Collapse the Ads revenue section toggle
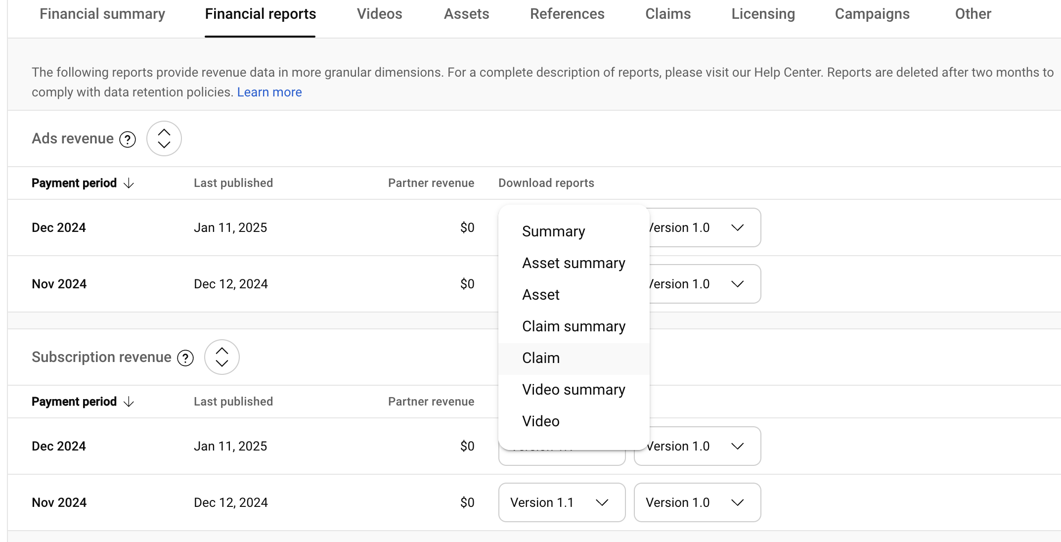Screen dimensions: 1061x542 point(164,138)
